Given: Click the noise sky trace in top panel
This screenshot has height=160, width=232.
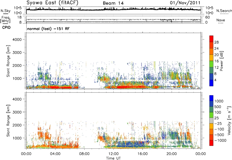Looking at the screenshot, I should (113, 10).
